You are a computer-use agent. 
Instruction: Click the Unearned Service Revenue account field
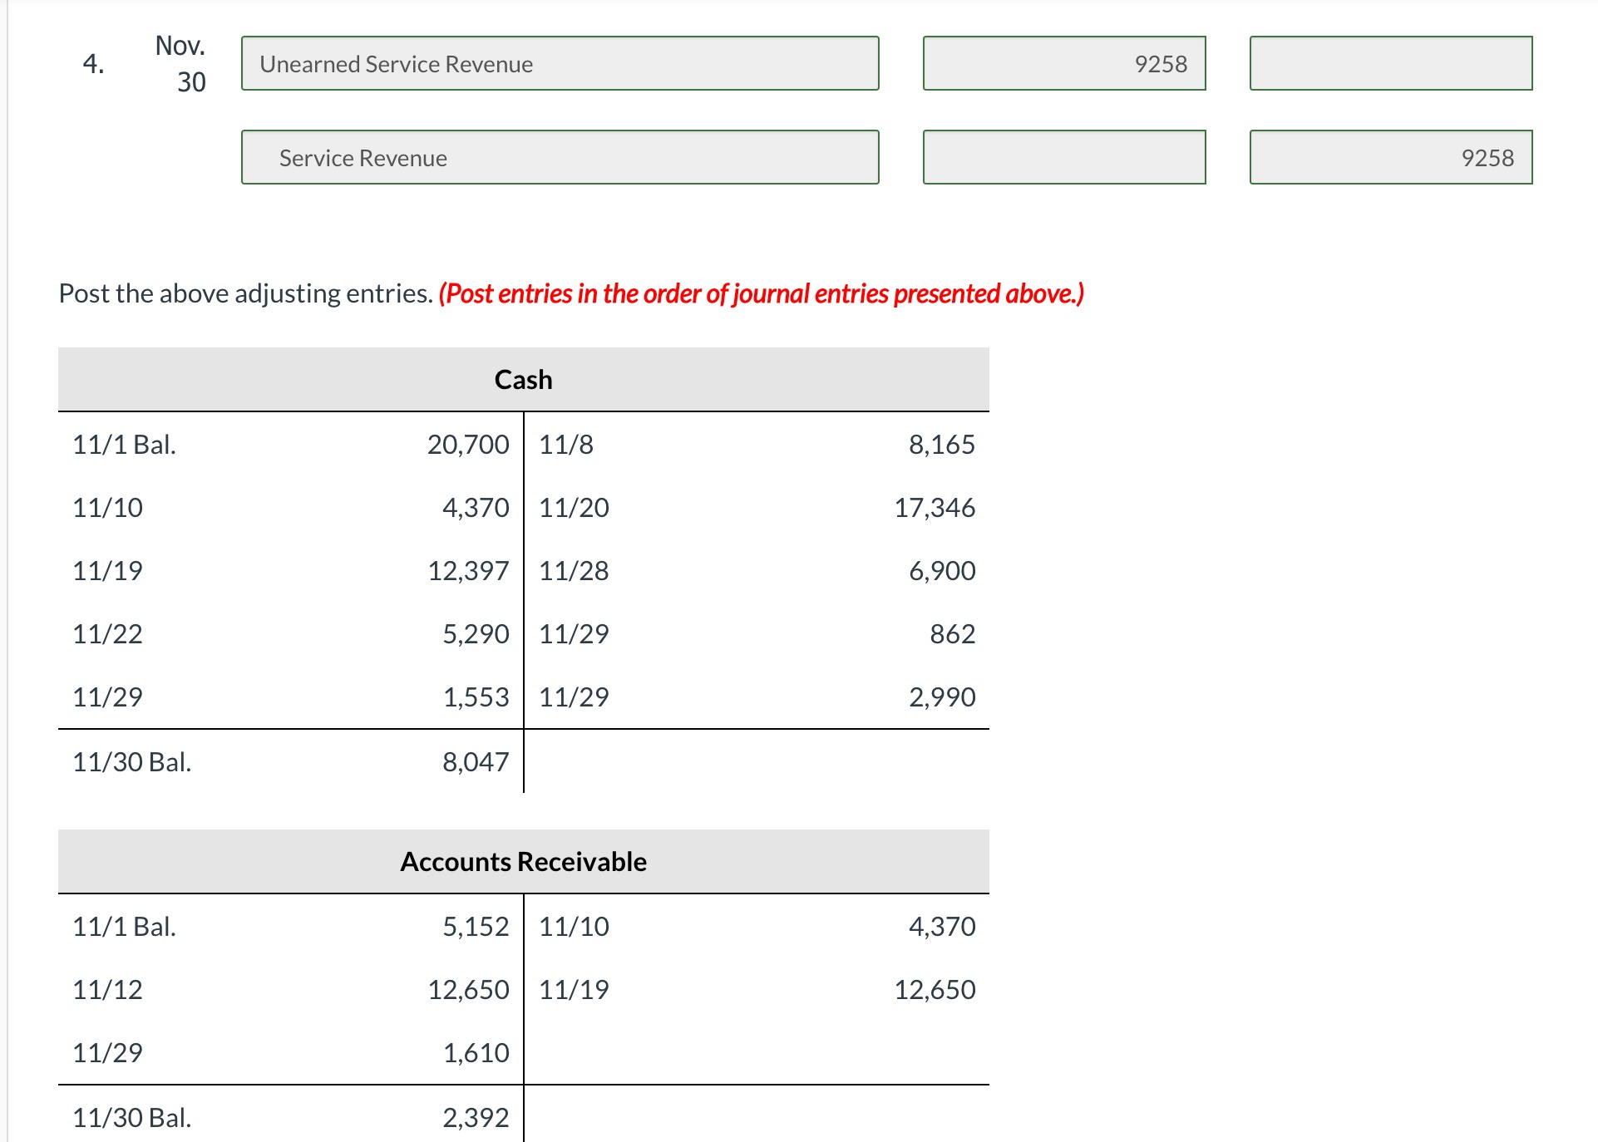pyautogui.click(x=560, y=63)
